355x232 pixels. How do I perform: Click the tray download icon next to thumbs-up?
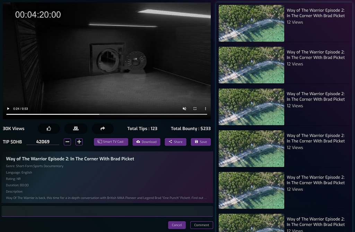(76, 129)
